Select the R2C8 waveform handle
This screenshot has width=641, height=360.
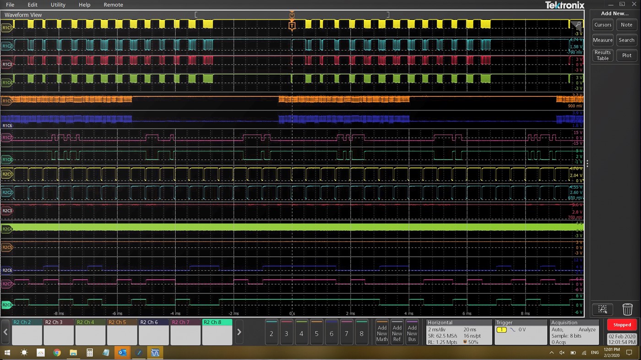click(7, 305)
